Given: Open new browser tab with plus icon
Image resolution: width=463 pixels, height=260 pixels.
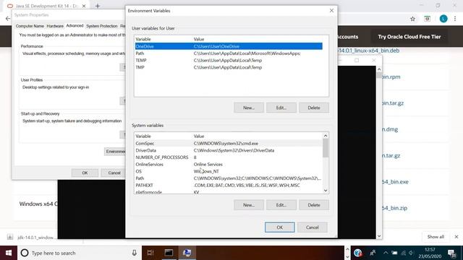Looking at the screenshot, I should pyautogui.click(x=98, y=6).
